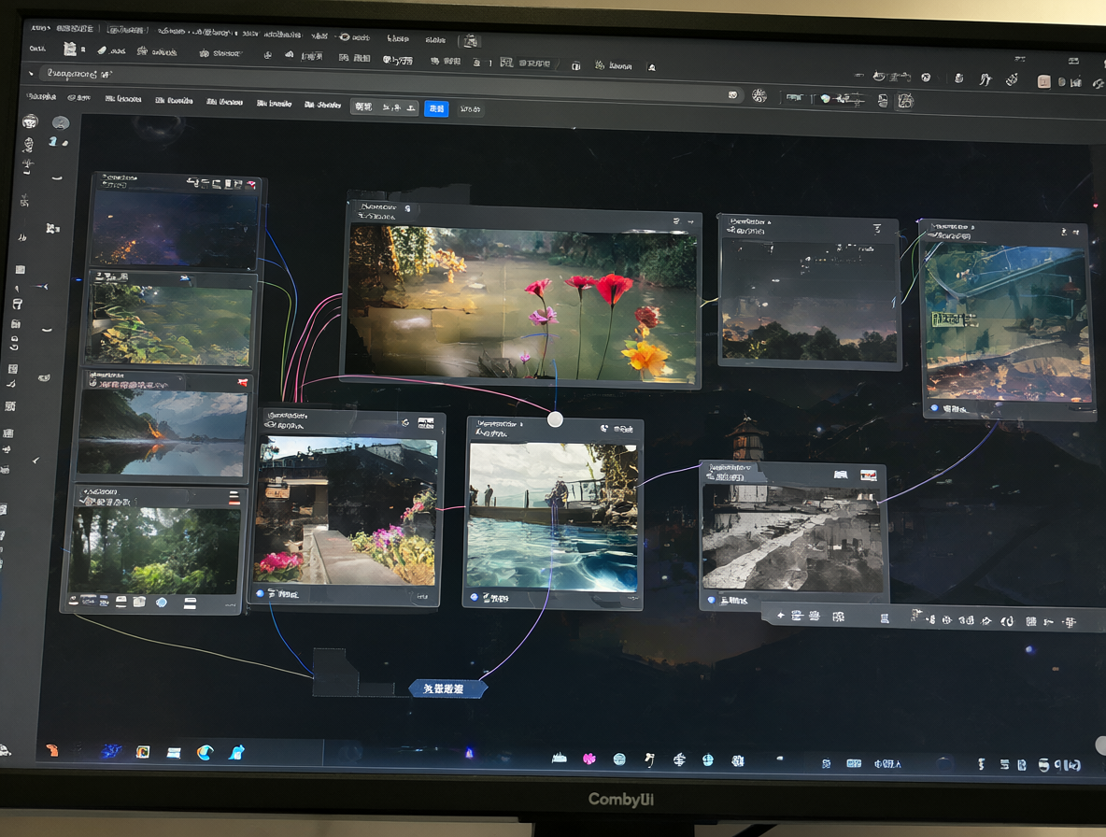Toggle the blue dot on swimming pool node footer

click(x=474, y=597)
